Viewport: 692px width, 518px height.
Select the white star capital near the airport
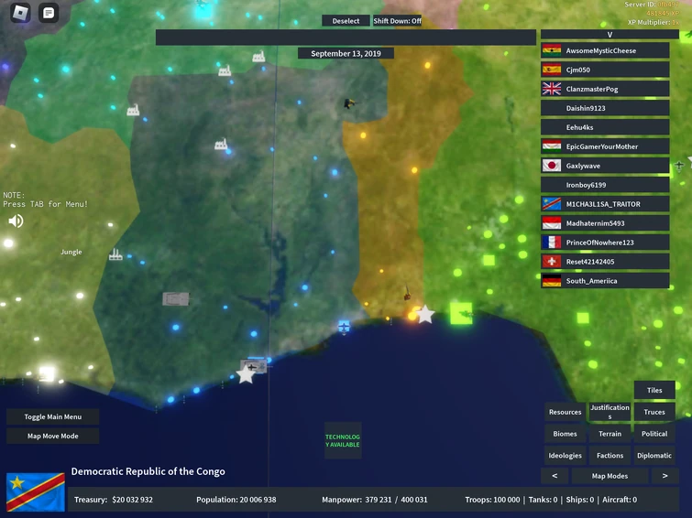[x=246, y=374]
